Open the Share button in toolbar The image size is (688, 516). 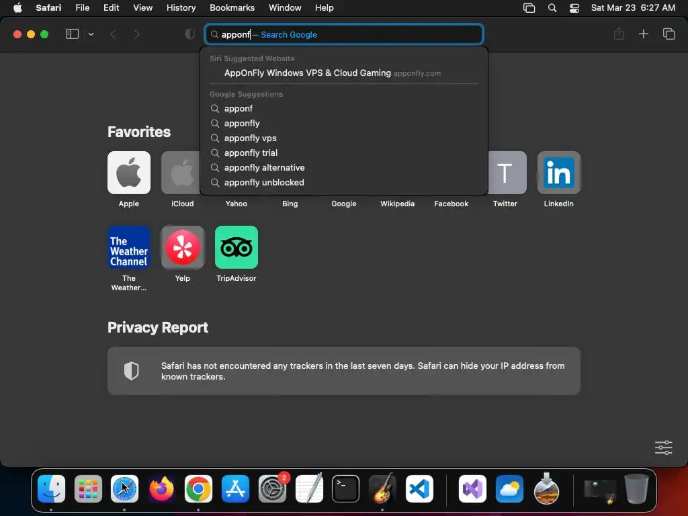point(619,34)
